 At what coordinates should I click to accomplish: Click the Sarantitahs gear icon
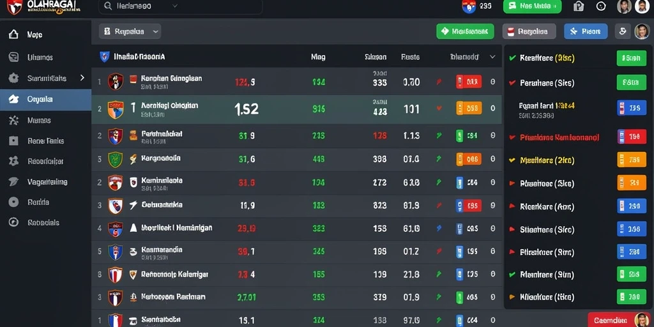(x=13, y=78)
